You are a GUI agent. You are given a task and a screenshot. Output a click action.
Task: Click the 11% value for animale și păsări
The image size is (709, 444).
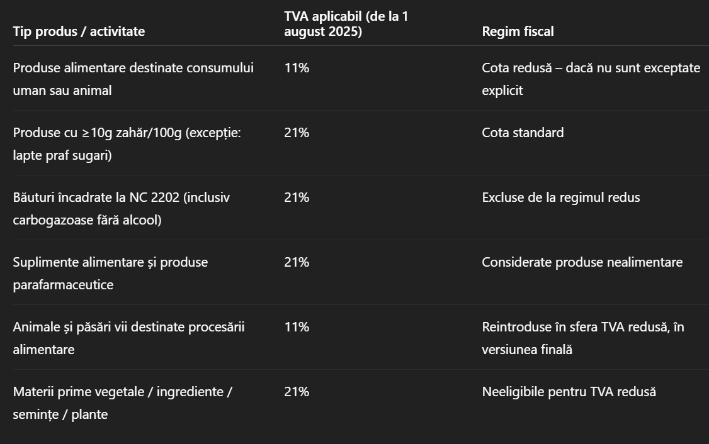coord(297,327)
